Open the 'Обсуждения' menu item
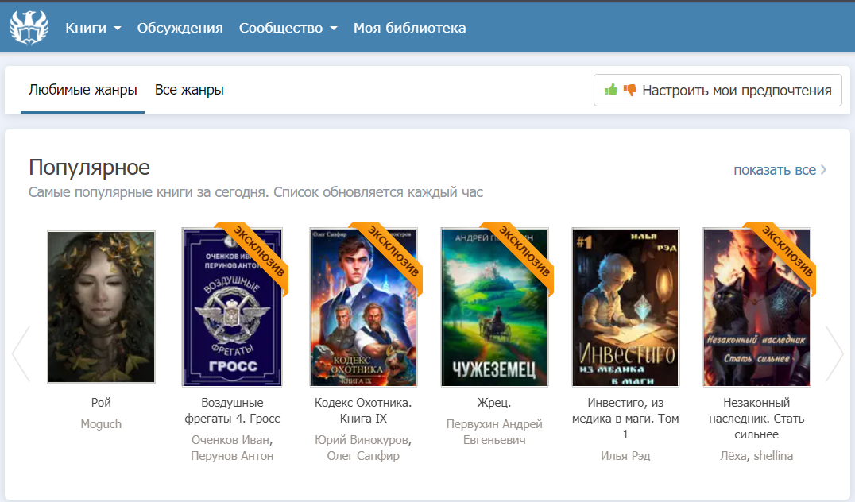855x502 pixels. [x=180, y=28]
